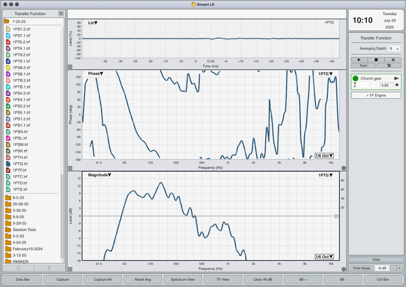Screen dimensions: 406x287
Task: Close the Magnitude plot pane
Action: (70, 269)
